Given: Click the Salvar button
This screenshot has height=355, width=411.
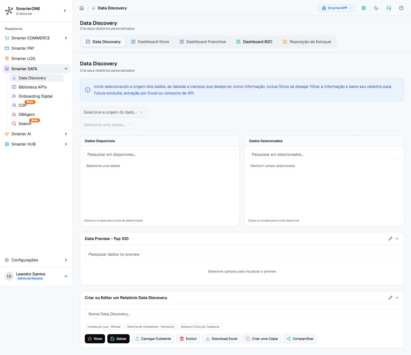Looking at the screenshot, I should [x=118, y=339].
